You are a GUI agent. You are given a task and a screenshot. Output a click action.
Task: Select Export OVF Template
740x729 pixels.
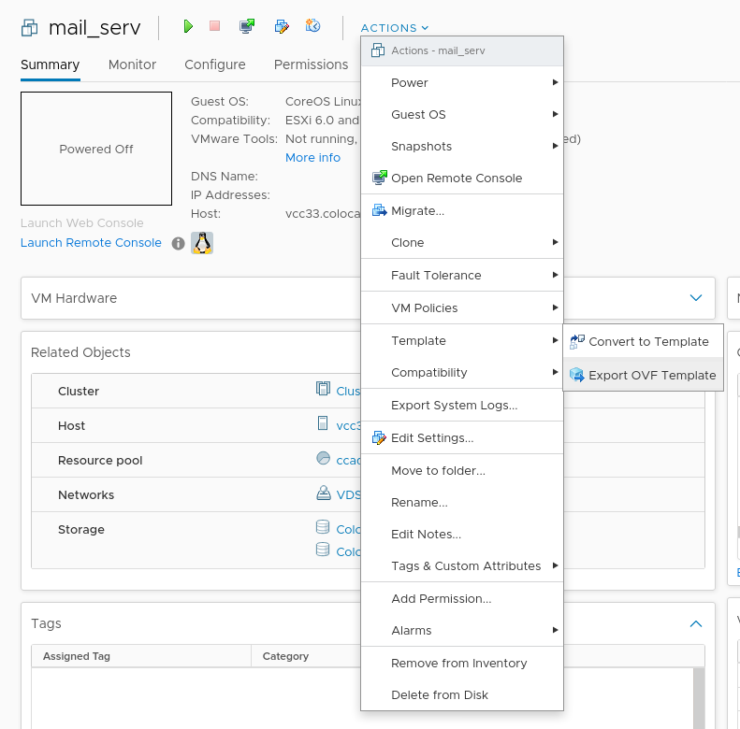coord(651,375)
